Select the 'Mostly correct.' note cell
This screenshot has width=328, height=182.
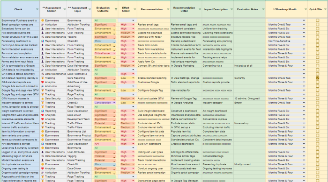(x=250, y=164)
